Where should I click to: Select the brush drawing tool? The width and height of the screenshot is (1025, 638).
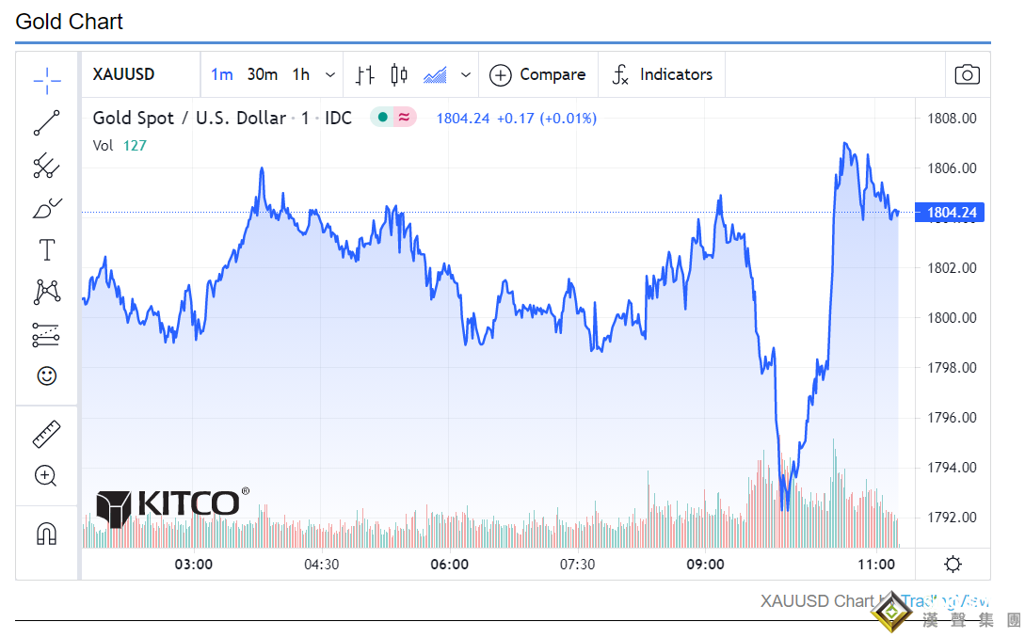(47, 208)
